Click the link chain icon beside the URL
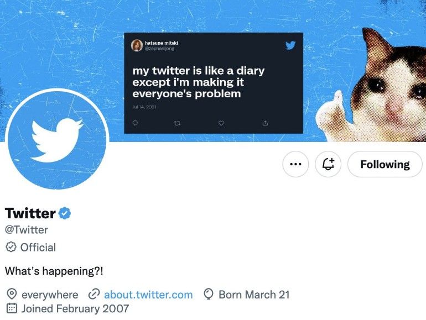The image size is (426, 320). pyautogui.click(x=94, y=295)
